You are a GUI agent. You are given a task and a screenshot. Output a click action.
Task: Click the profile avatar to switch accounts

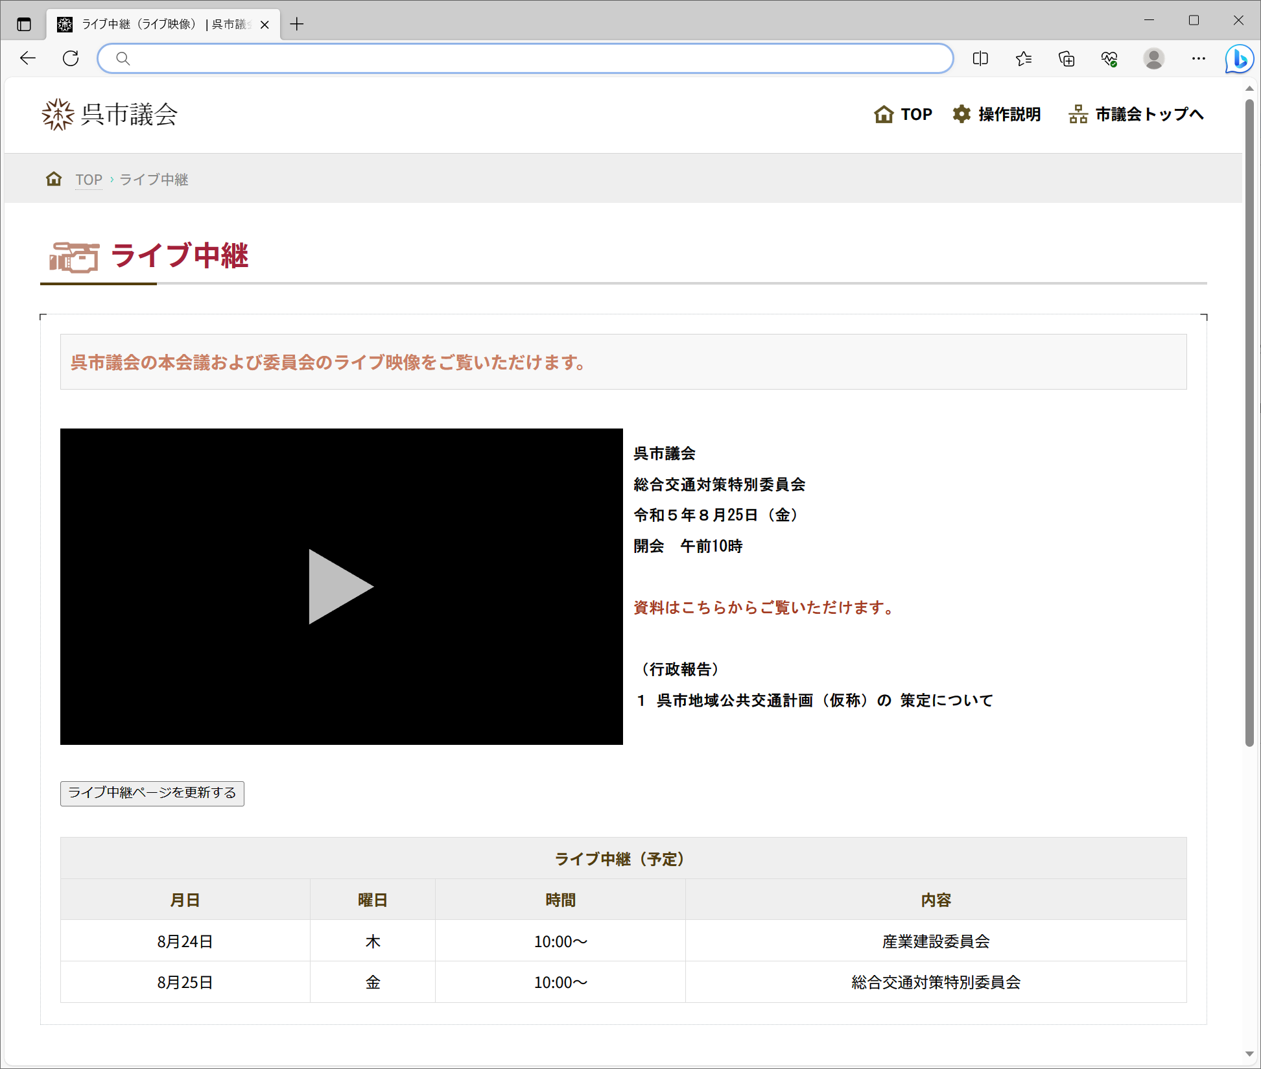point(1153,59)
